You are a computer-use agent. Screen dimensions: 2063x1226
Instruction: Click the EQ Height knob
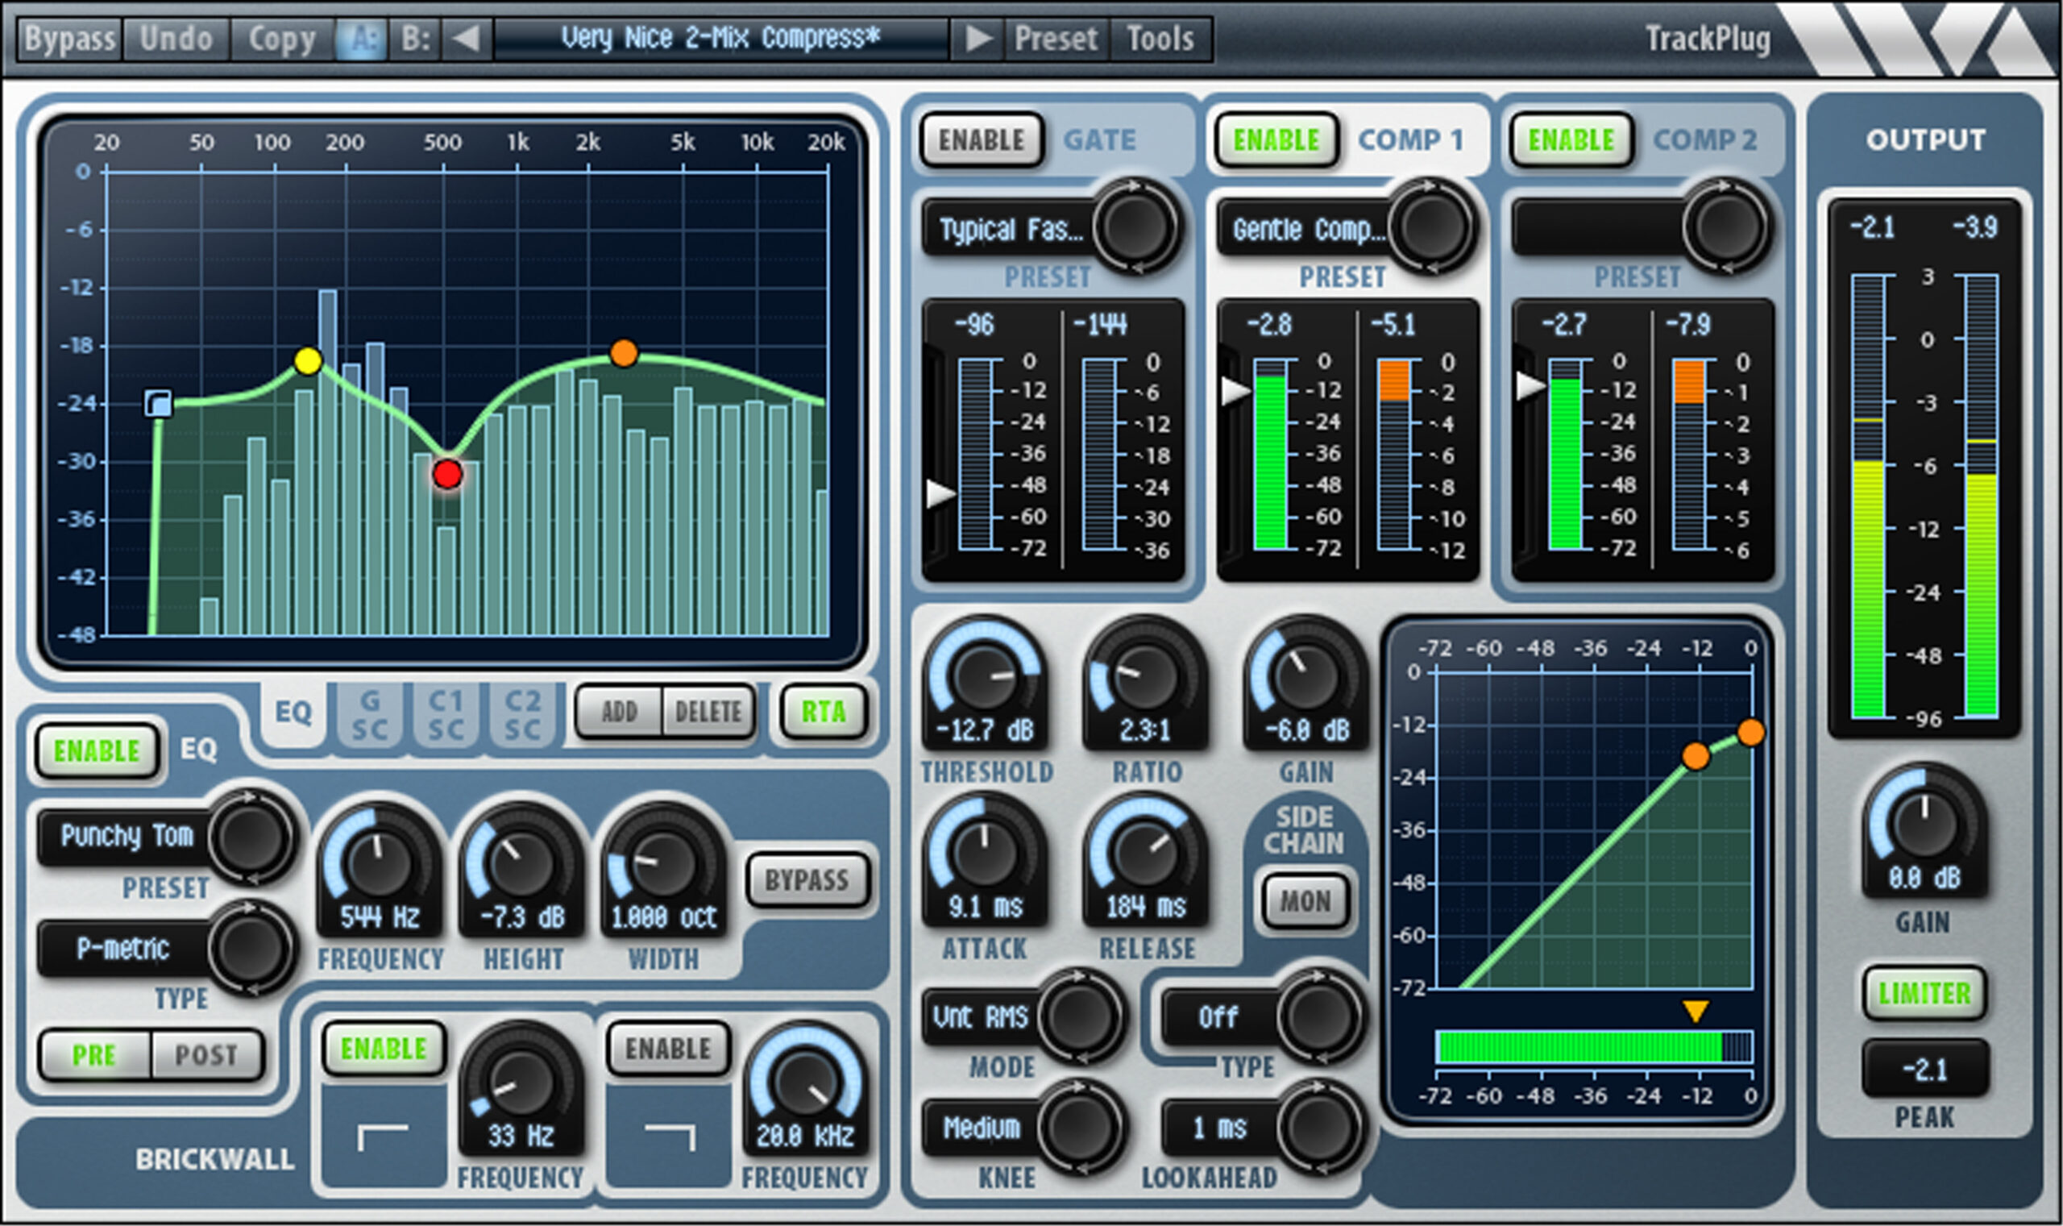point(521,862)
